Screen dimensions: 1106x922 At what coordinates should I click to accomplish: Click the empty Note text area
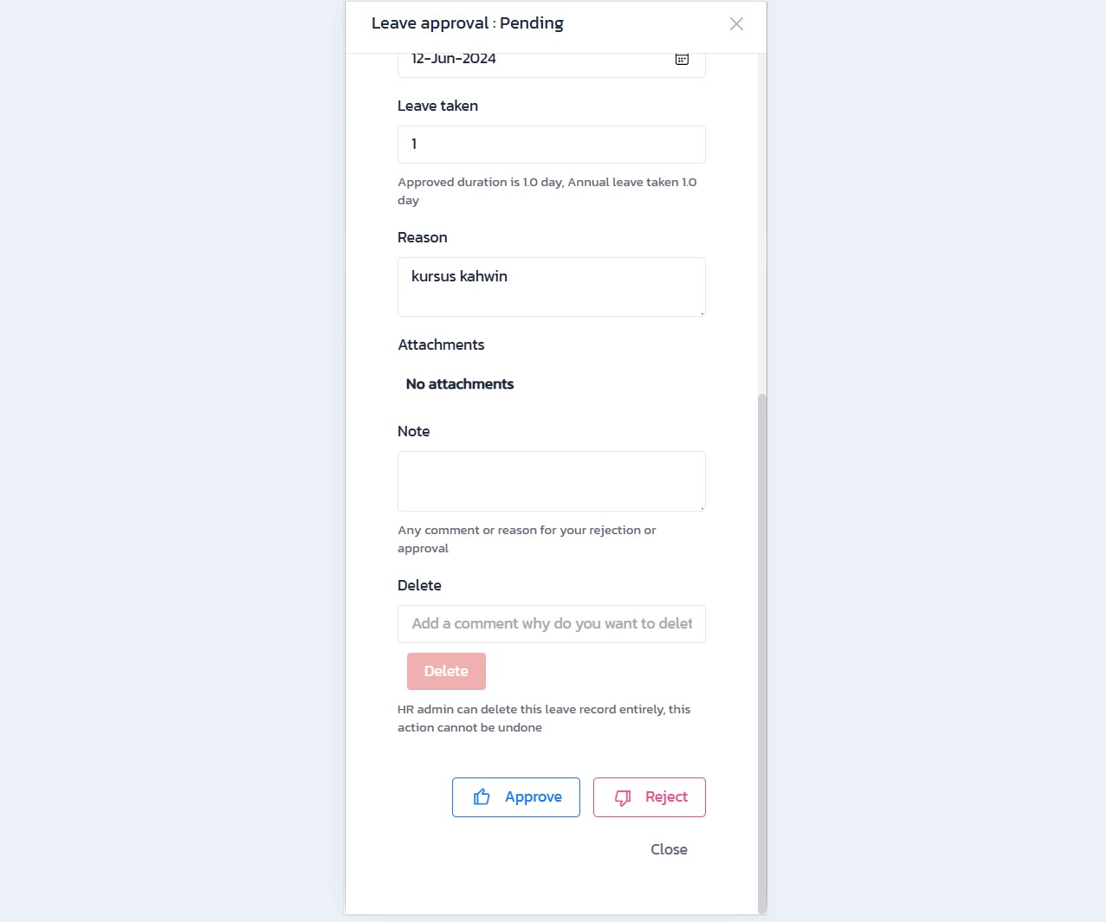pyautogui.click(x=551, y=480)
